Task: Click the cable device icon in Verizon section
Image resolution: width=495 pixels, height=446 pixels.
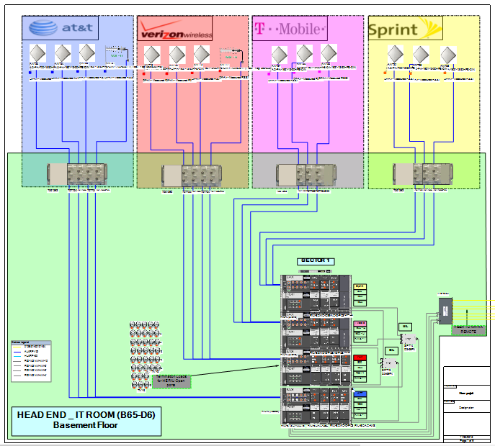Action: click(231, 56)
